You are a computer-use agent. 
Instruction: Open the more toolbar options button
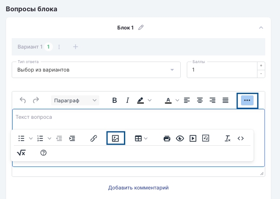pyautogui.click(x=247, y=100)
